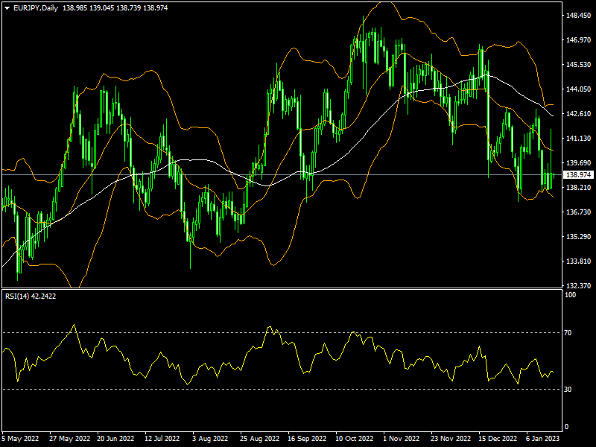Select the RSI(14) 42.2422 indicator label
This screenshot has width=596, height=447.
tap(31, 296)
